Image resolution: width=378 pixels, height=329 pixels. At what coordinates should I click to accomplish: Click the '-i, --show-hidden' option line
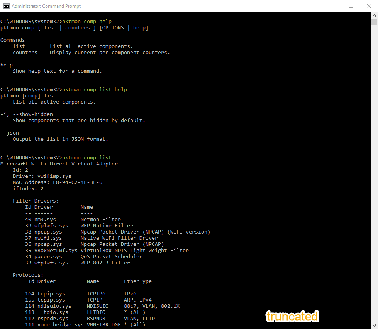[27, 114]
